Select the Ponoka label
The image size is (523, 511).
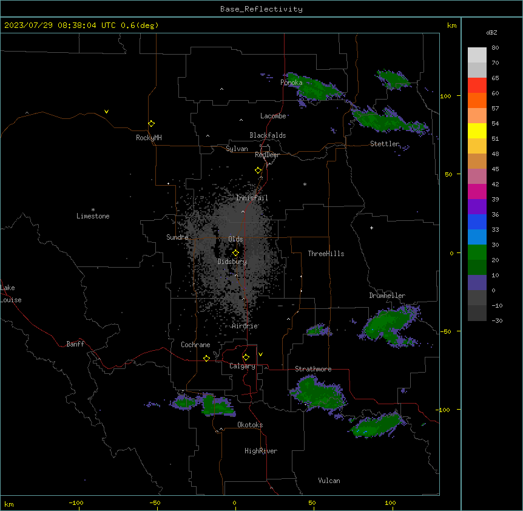291,83
